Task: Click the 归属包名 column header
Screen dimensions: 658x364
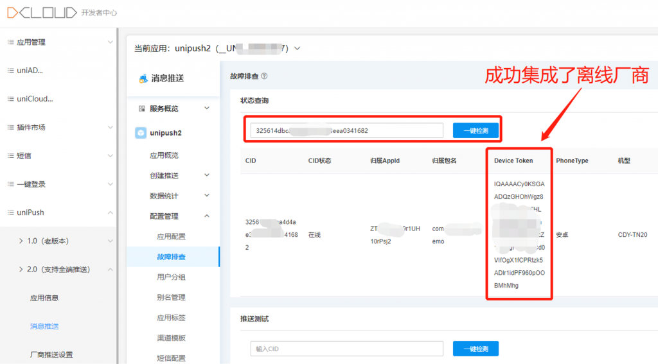Action: tap(444, 160)
